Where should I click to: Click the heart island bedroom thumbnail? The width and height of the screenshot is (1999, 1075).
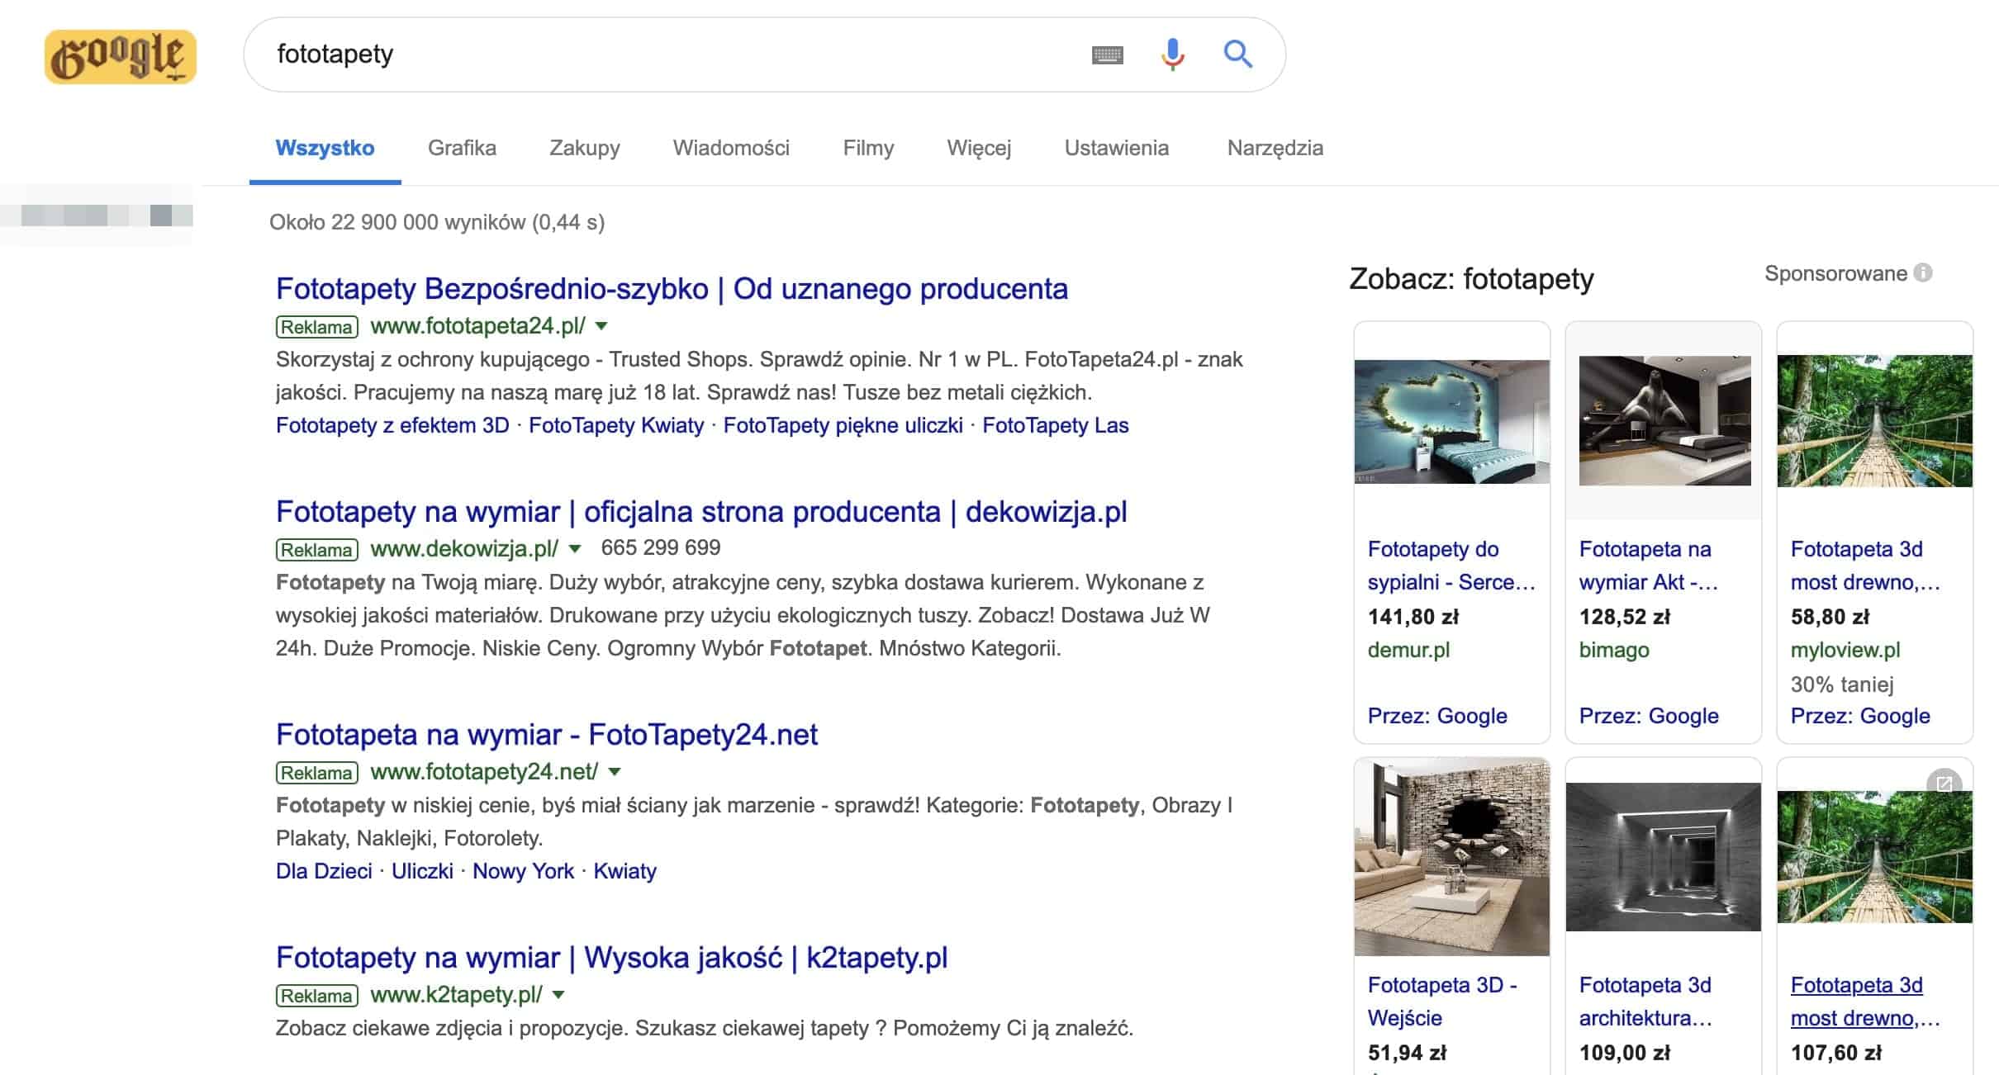(1452, 421)
